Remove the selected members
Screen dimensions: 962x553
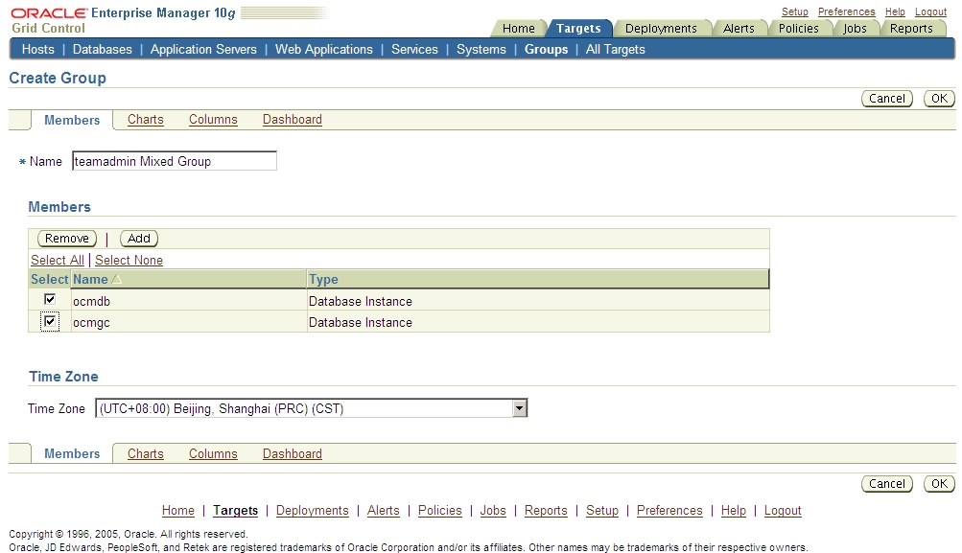pos(67,239)
